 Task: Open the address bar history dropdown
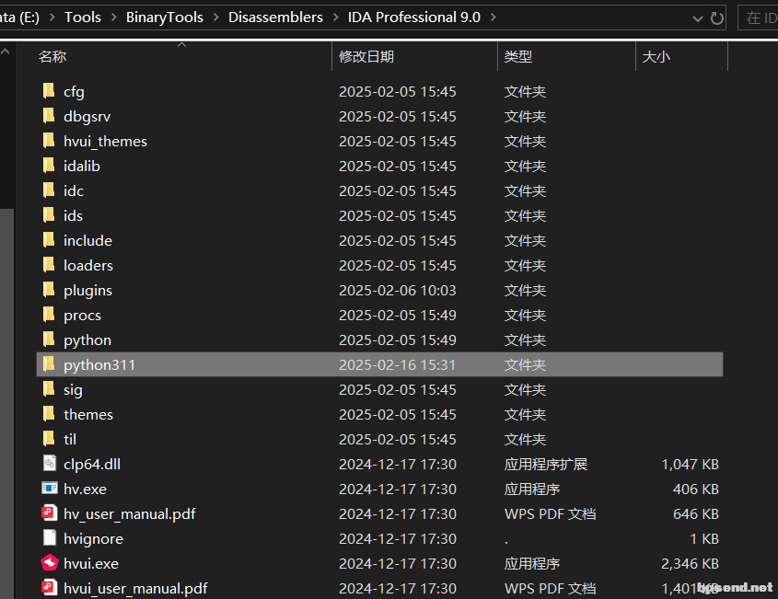pyautogui.click(x=698, y=18)
